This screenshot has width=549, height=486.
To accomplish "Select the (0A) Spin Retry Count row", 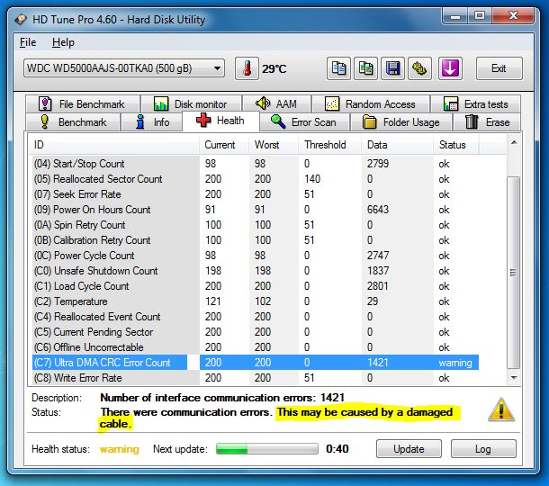I will tap(254, 225).
